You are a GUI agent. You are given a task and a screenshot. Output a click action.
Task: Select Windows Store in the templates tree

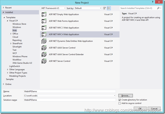(x=19, y=24)
